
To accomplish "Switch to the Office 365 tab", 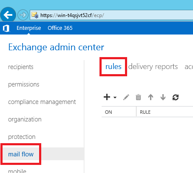I will coord(60,28).
